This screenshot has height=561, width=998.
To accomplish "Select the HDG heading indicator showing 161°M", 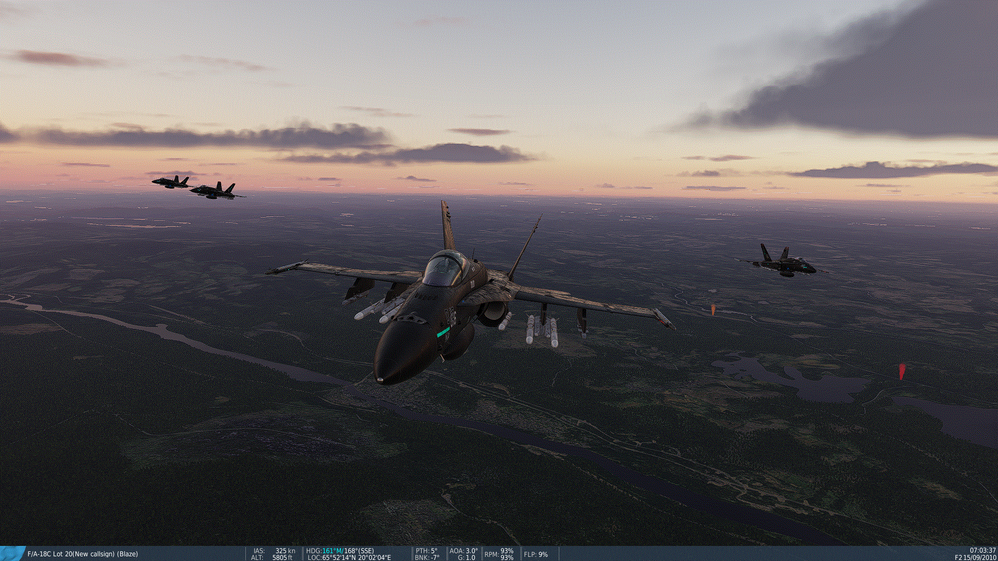I will (338, 550).
